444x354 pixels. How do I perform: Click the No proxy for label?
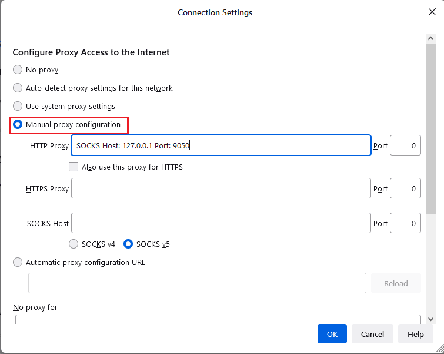(35, 307)
